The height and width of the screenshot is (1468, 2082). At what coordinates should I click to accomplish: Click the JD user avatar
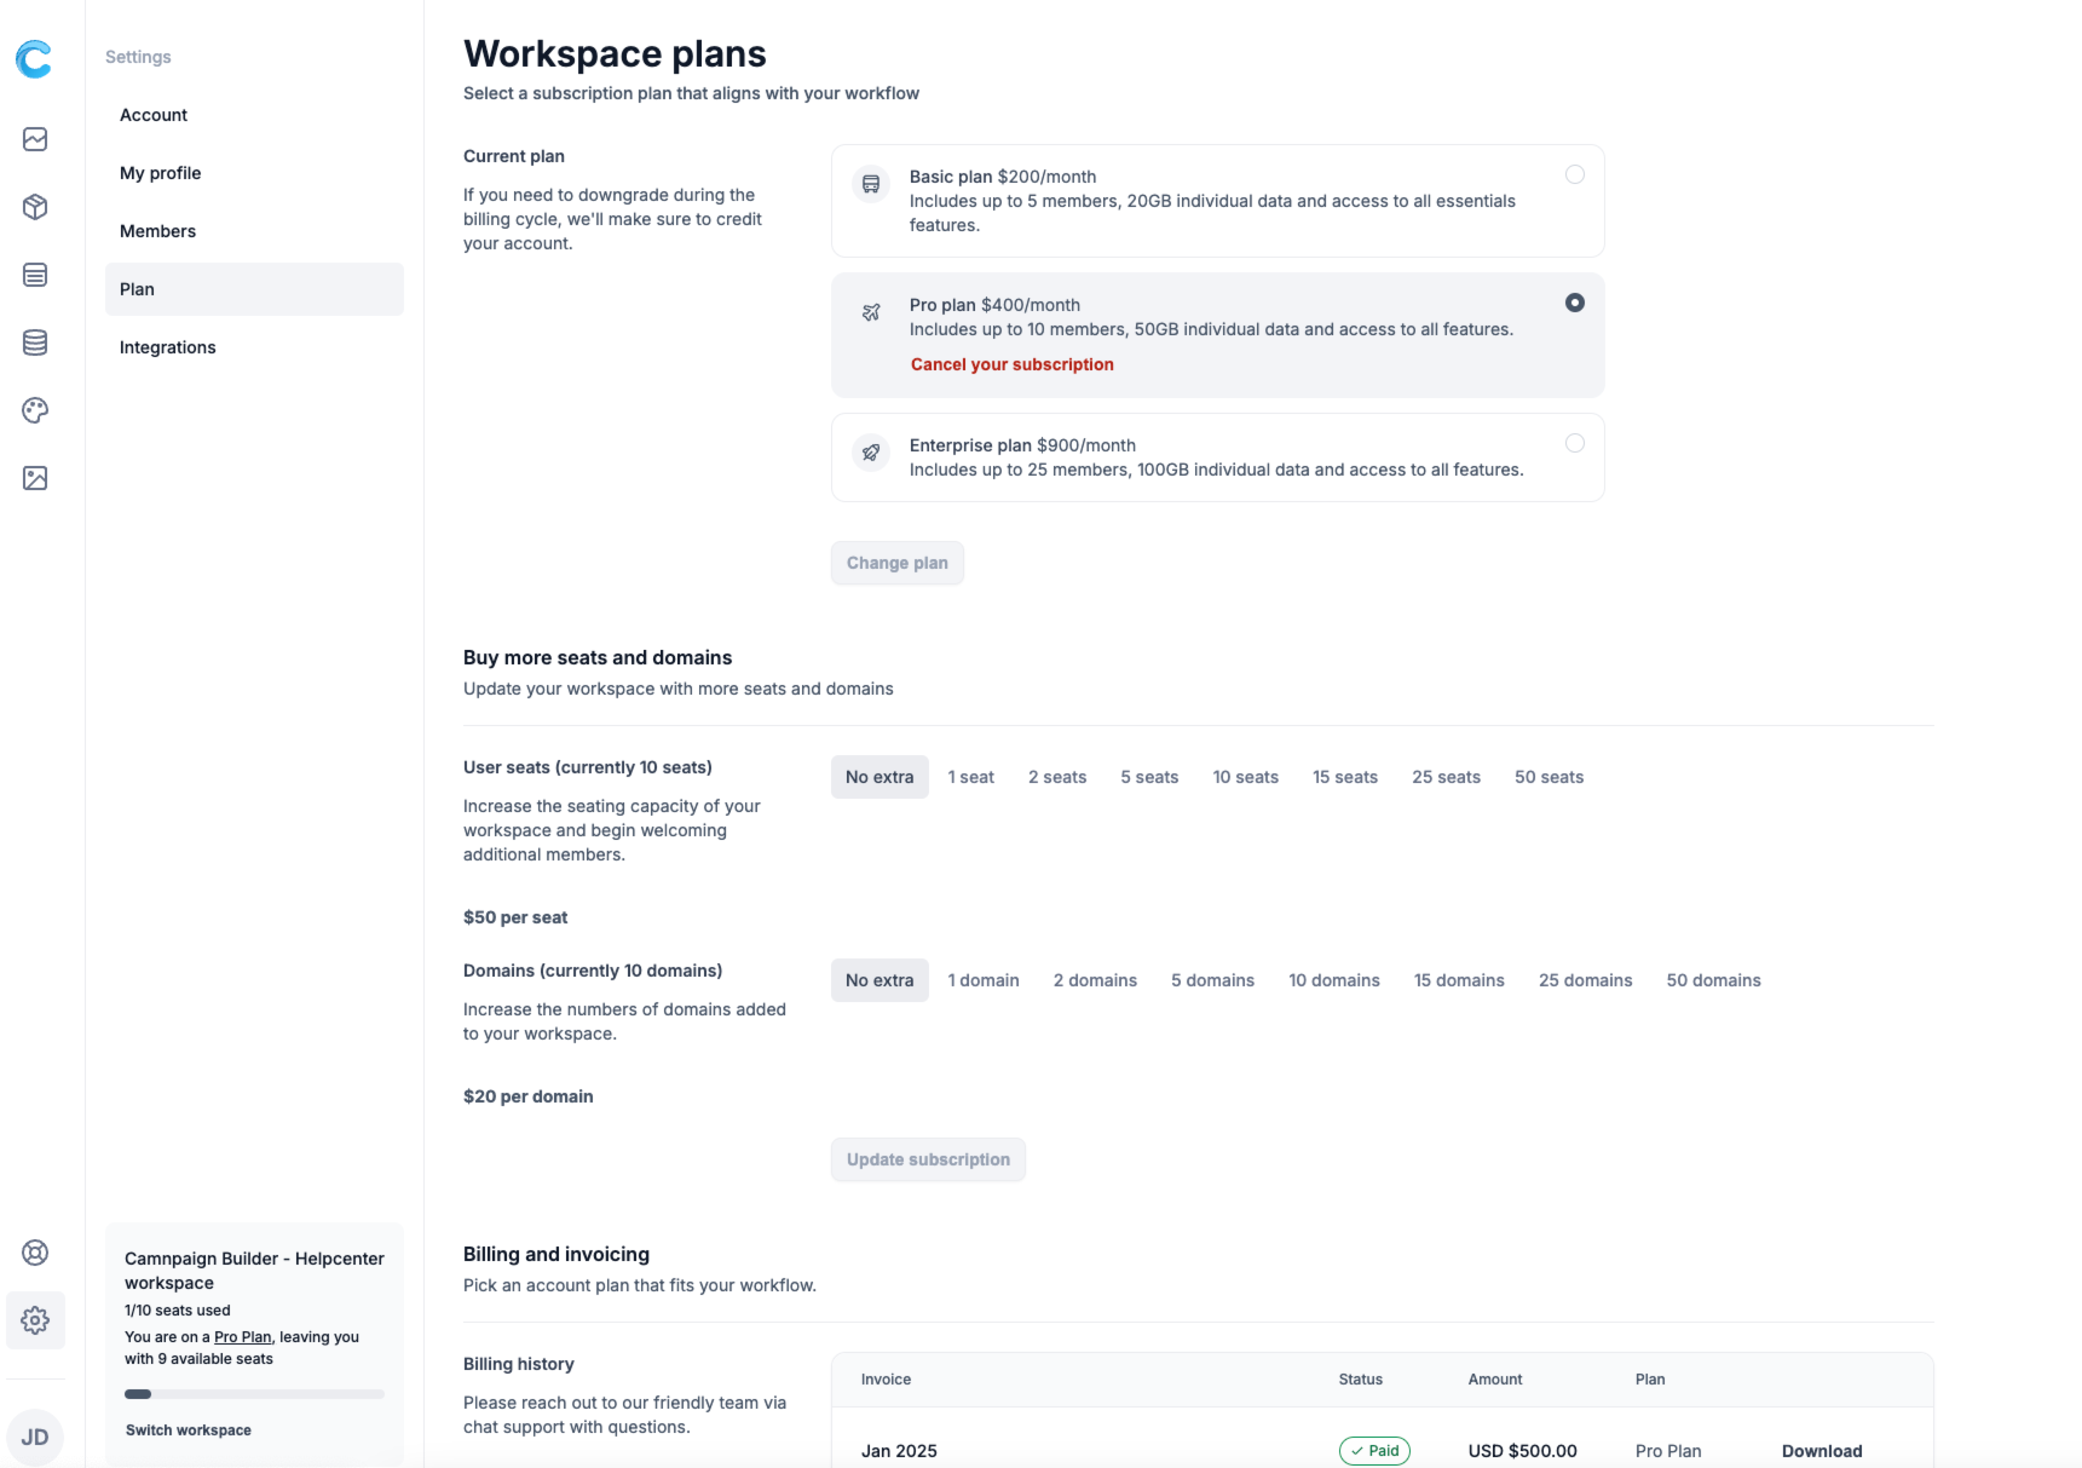coord(34,1437)
